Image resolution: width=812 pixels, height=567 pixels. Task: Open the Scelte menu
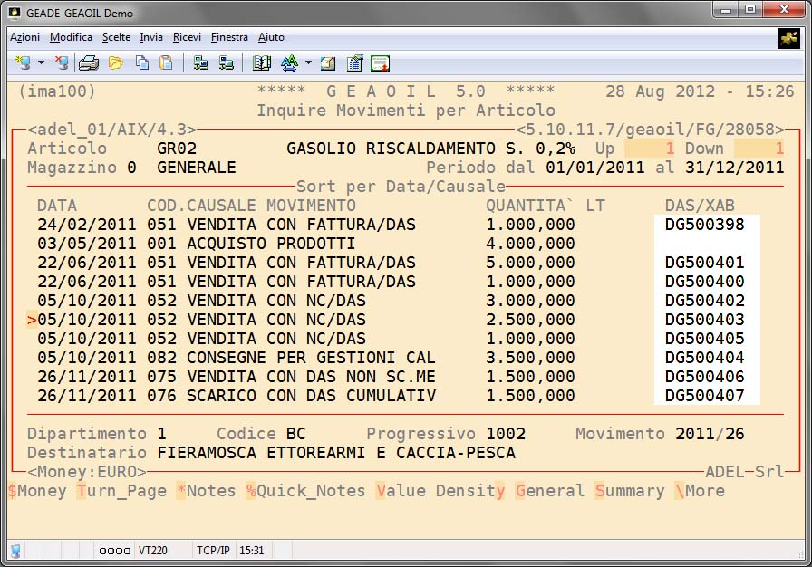(x=116, y=37)
